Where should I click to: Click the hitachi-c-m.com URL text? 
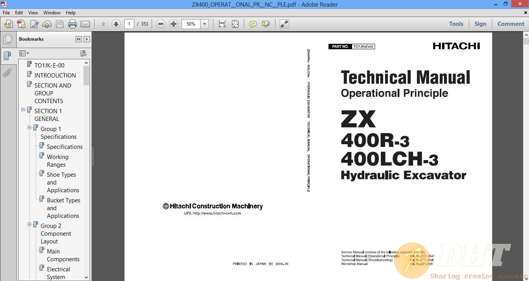pyautogui.click(x=212, y=213)
